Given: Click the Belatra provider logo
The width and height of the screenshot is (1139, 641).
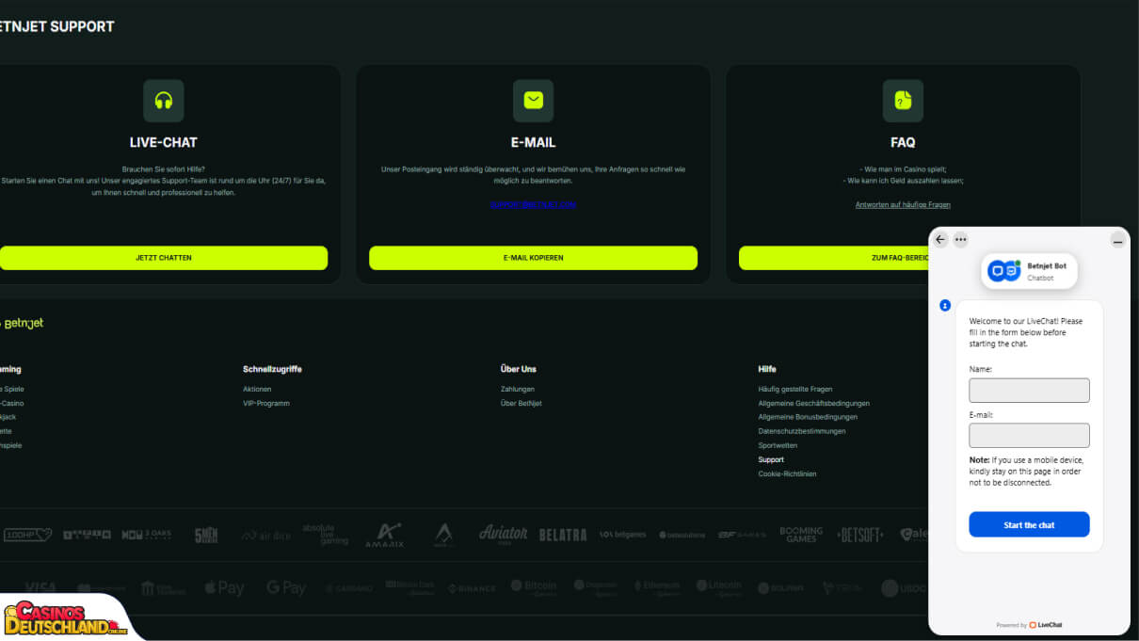Looking at the screenshot, I should [x=563, y=535].
